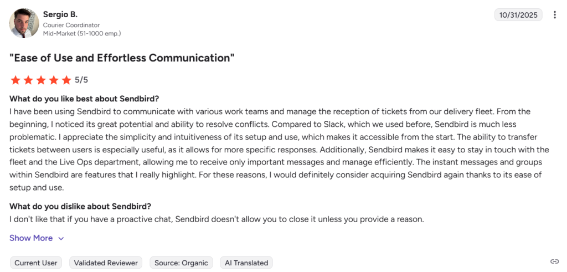Viewport: 567px width, 272px height.
Task: Click the chevron next to Show More
Action: (x=61, y=238)
